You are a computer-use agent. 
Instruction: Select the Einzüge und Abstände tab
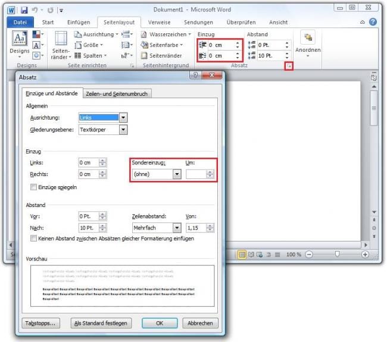52,93
